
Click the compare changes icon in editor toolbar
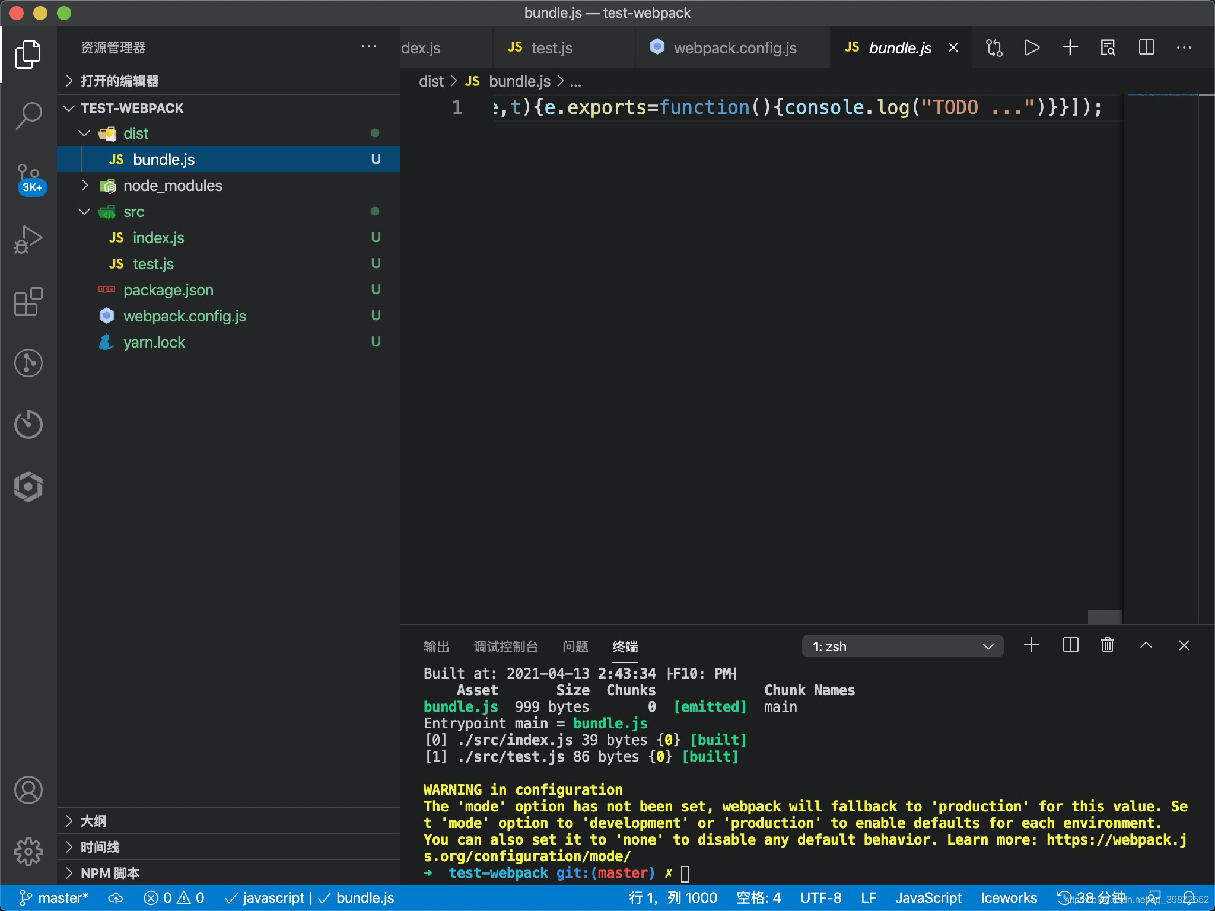pyautogui.click(x=994, y=47)
